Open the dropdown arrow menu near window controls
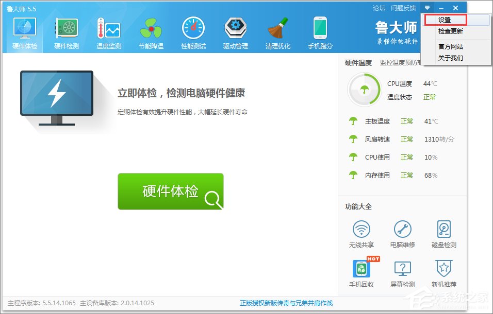493x314 pixels. coord(427,7)
